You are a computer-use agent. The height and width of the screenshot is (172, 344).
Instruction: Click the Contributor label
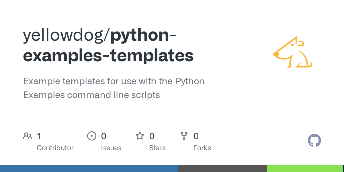click(x=55, y=148)
